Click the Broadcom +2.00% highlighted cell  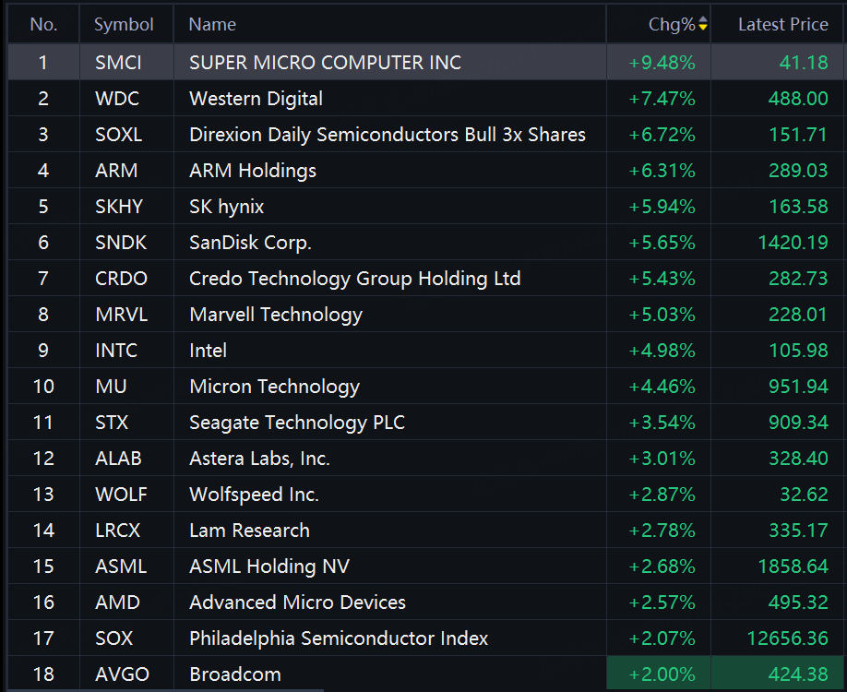659,674
